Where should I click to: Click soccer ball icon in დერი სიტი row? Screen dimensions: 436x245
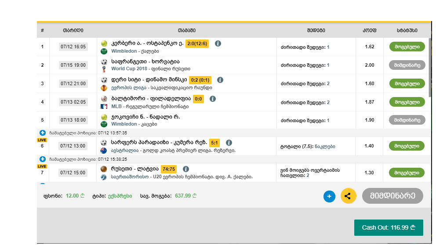click(104, 80)
